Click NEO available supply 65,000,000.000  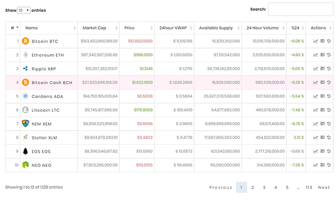[x=225, y=165]
